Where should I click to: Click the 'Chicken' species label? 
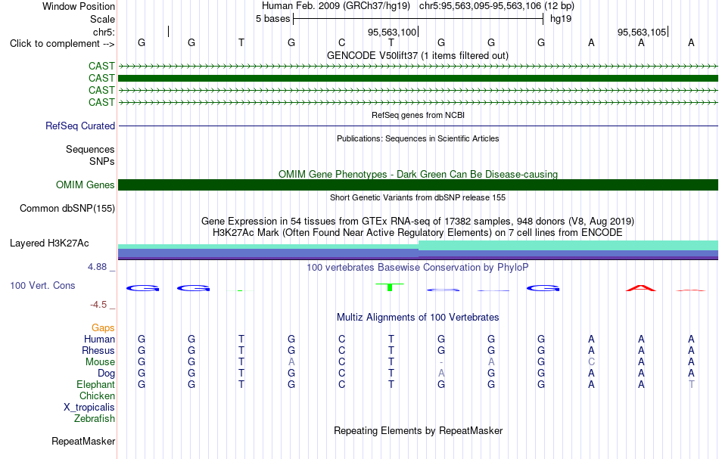point(97,395)
